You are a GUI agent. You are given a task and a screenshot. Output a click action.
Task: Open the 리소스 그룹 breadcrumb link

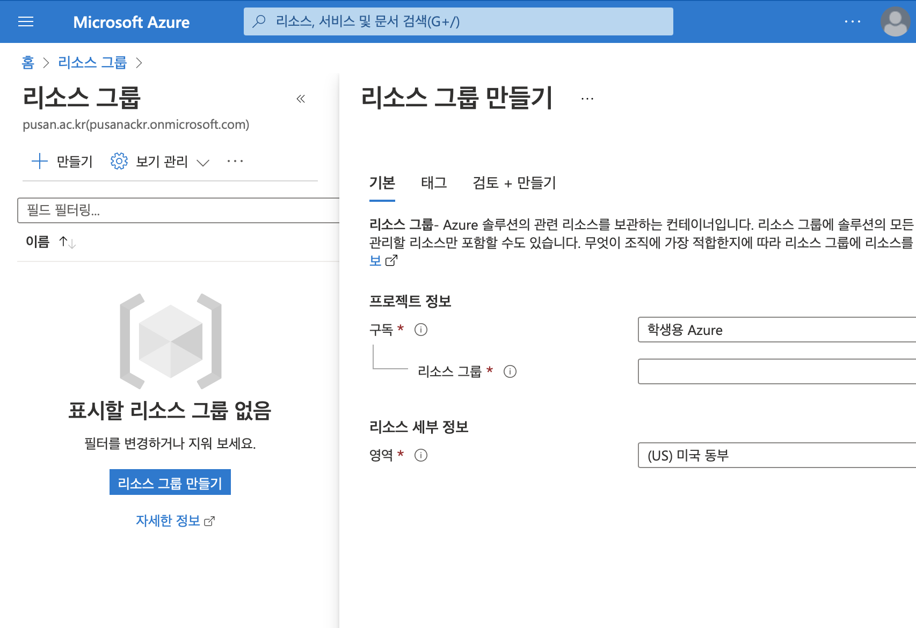[92, 62]
